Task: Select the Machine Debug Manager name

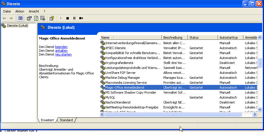Action: tap(123, 78)
